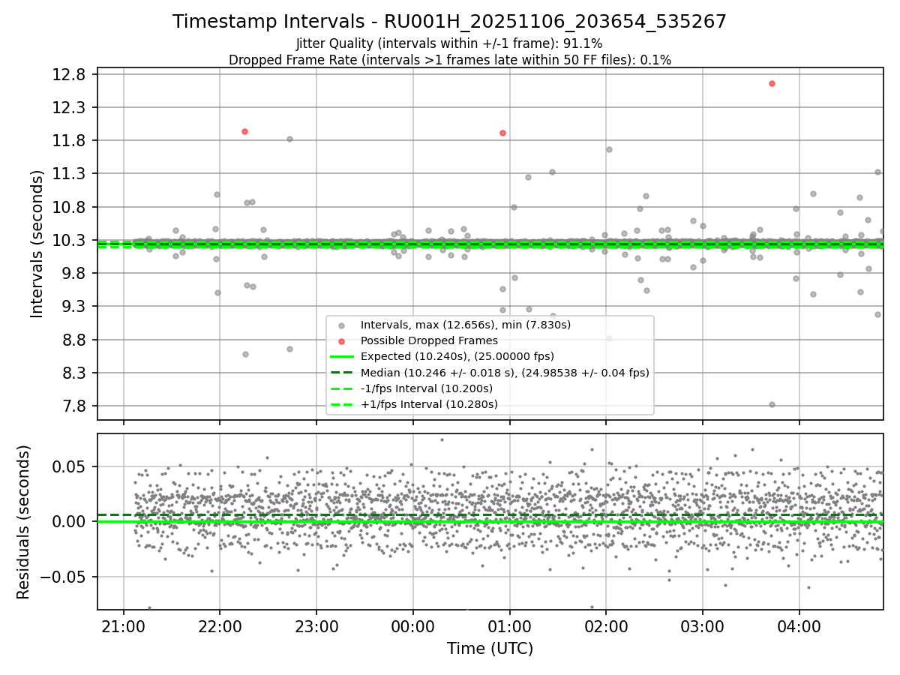Click the plot title "Timestamp Intervals - RU001H_20251106_203654_535267"
This screenshot has width=900, height=675.
449,22
